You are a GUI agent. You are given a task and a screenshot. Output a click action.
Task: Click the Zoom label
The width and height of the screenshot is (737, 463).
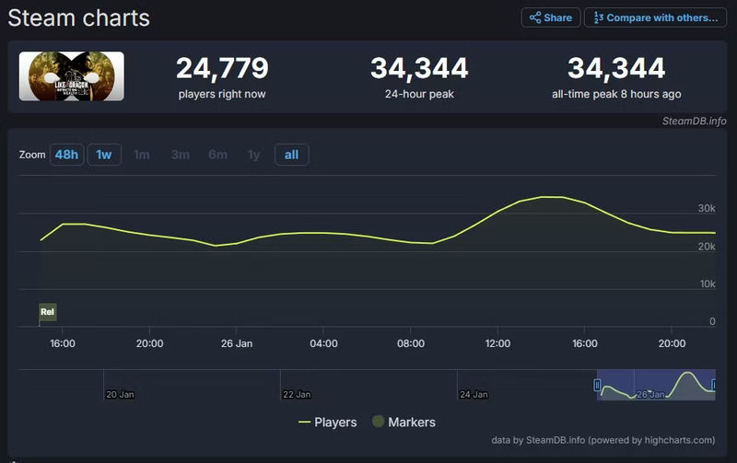point(32,155)
